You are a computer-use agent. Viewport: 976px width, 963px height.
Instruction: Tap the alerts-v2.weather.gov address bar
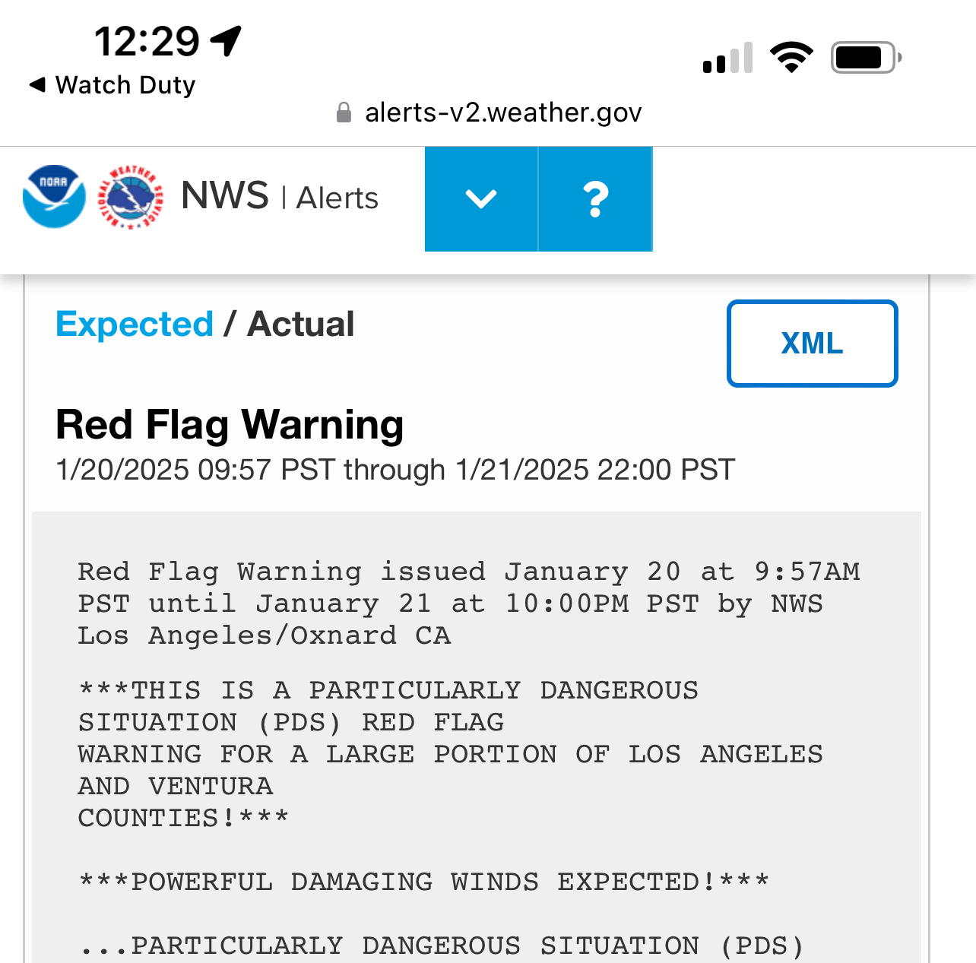point(490,112)
